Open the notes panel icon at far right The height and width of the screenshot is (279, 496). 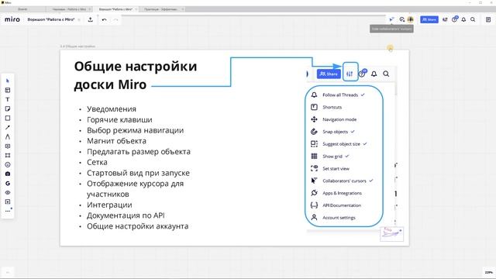[x=488, y=19]
